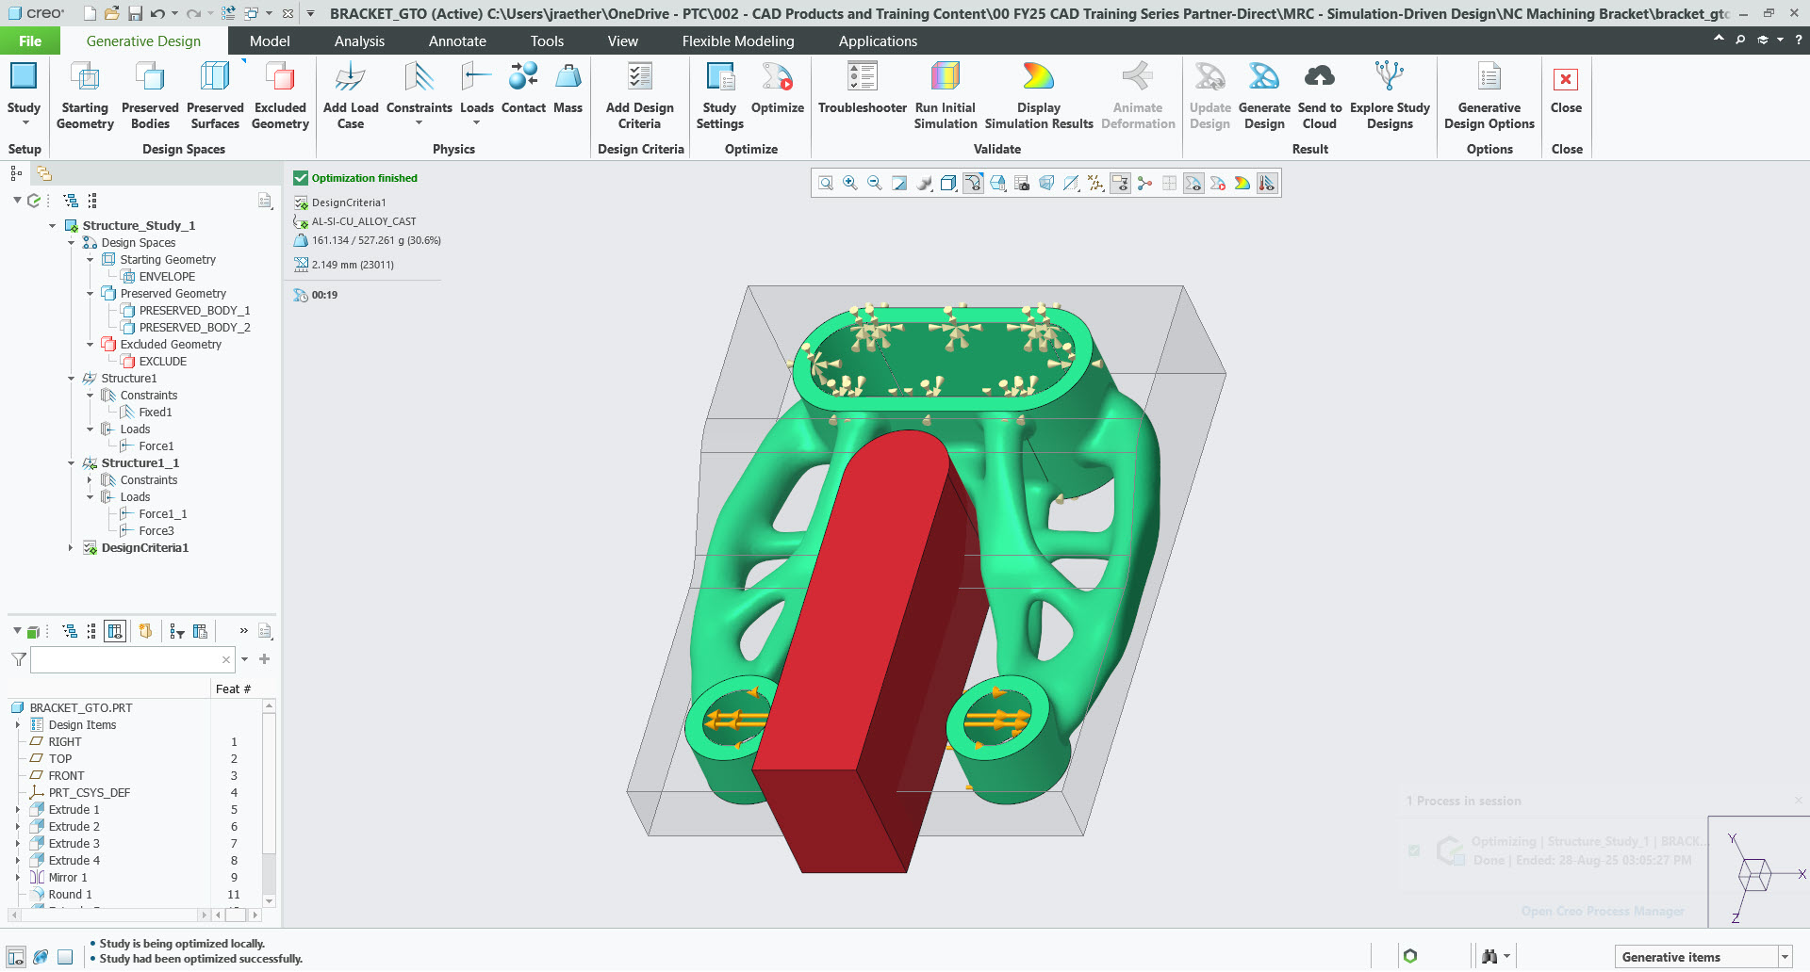This screenshot has width=1810, height=972.
Task: Open the Generative items filter dropdown
Action: click(x=1785, y=957)
